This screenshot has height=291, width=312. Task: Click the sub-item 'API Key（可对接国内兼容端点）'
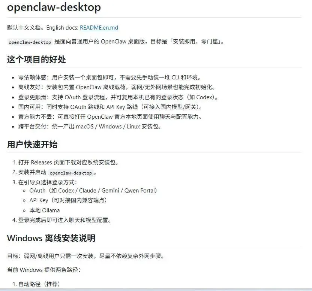[68, 200]
